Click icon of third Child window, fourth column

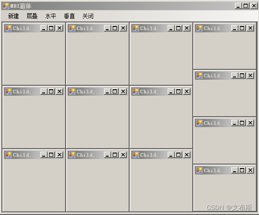pyautogui.click(x=199, y=123)
